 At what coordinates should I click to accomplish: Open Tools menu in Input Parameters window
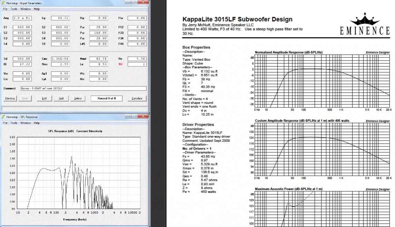(x=14, y=9)
